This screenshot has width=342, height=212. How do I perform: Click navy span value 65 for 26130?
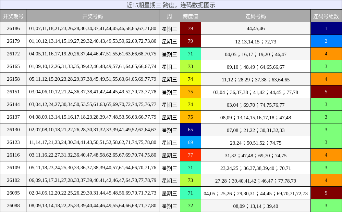click(x=191, y=130)
